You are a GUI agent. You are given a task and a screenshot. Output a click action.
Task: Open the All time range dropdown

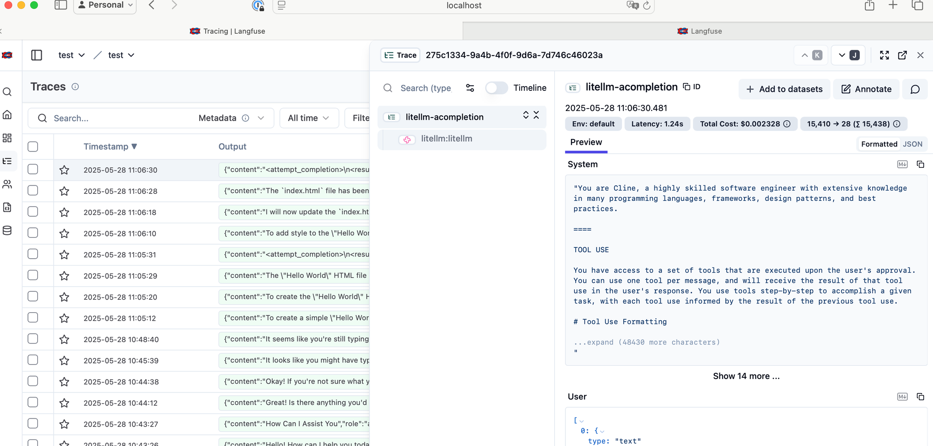(x=309, y=118)
